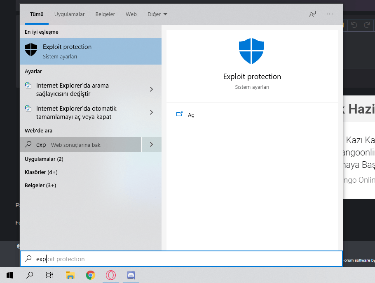
Task: Click the blue Defender shield preview icon
Action: tap(251, 51)
